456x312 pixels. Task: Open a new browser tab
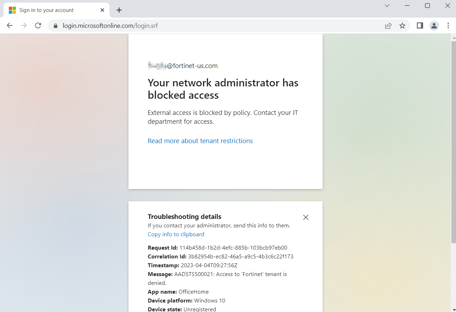119,10
